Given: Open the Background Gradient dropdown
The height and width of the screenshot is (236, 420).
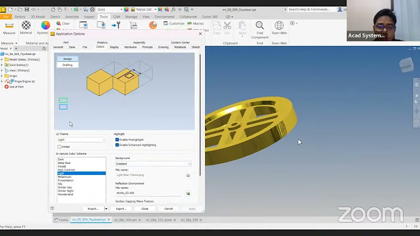Looking at the screenshot, I should point(153,163).
